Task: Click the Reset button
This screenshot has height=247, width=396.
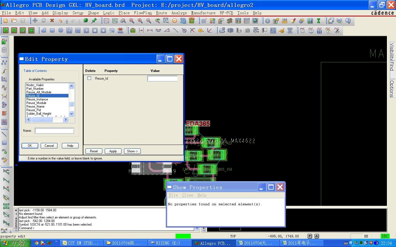Action: [x=94, y=151]
